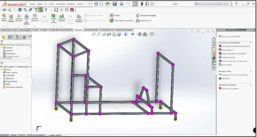Open dropdown arrow under external loads advisor
257x137 pixels.
27,27
